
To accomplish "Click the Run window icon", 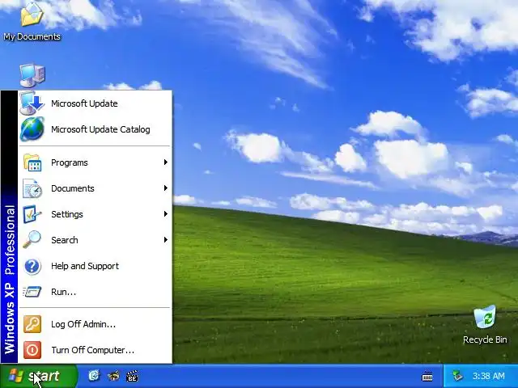I will (x=32, y=292).
